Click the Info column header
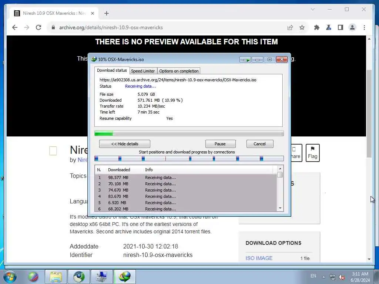379x284 pixels. click(x=149, y=170)
